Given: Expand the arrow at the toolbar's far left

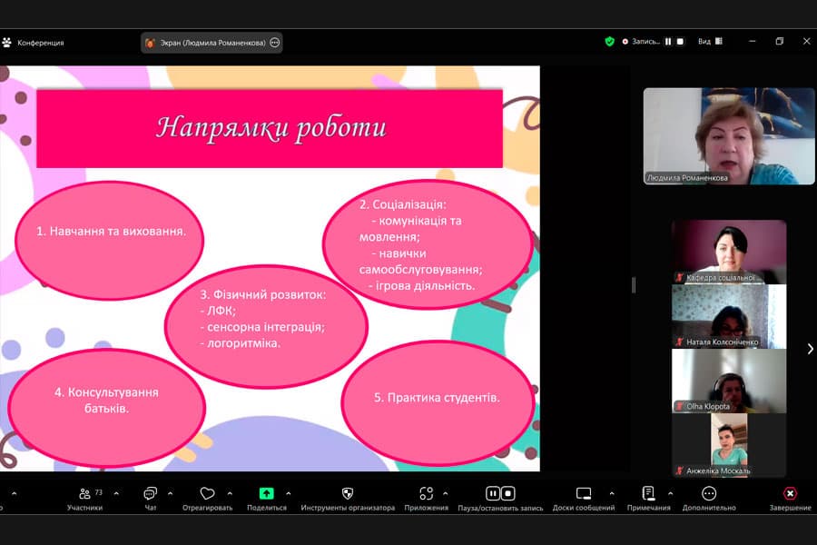Looking at the screenshot, I should 14,493.
